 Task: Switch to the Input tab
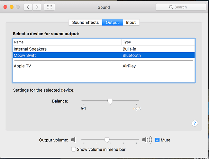(x=131, y=22)
